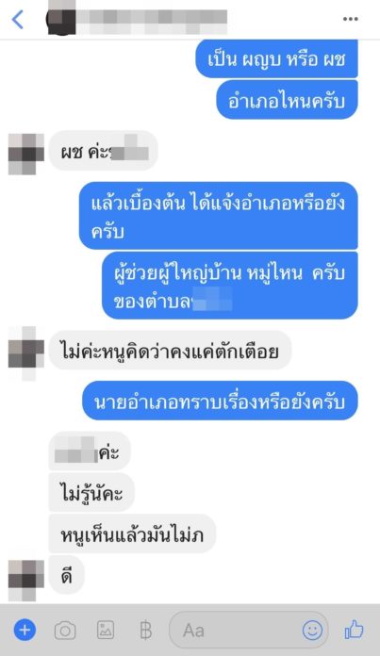
Task: Select the message 'เป็น ผญบ หรือ ผช'
Action: [x=276, y=59]
